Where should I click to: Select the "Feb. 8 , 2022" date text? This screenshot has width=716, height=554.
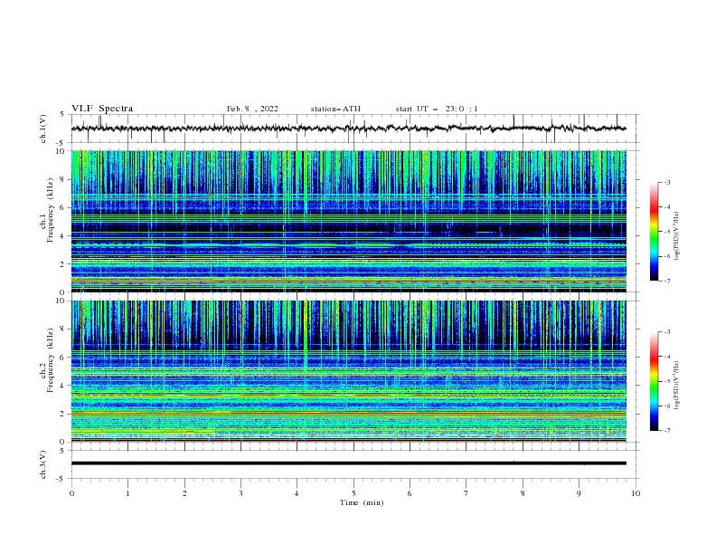point(252,109)
